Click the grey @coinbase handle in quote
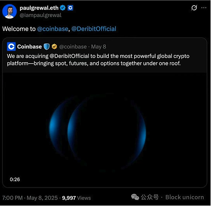Screen dimensions: 212x206 tap(73, 47)
